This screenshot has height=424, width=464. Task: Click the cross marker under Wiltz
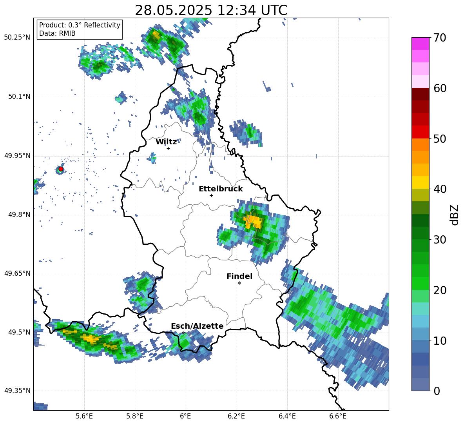pyautogui.click(x=169, y=148)
